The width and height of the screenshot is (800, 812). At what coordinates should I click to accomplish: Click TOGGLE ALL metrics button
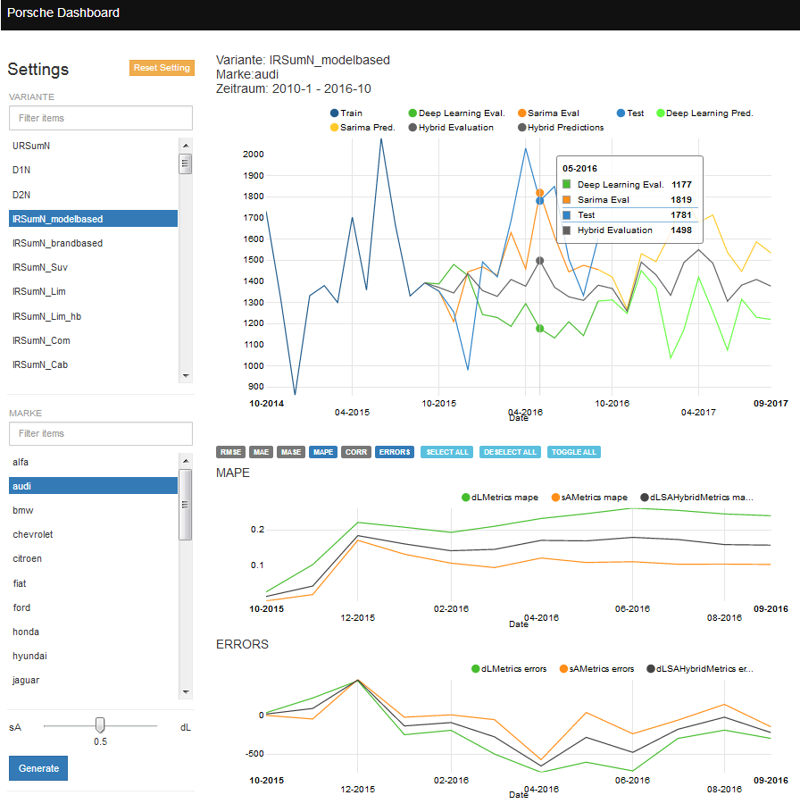coord(574,452)
